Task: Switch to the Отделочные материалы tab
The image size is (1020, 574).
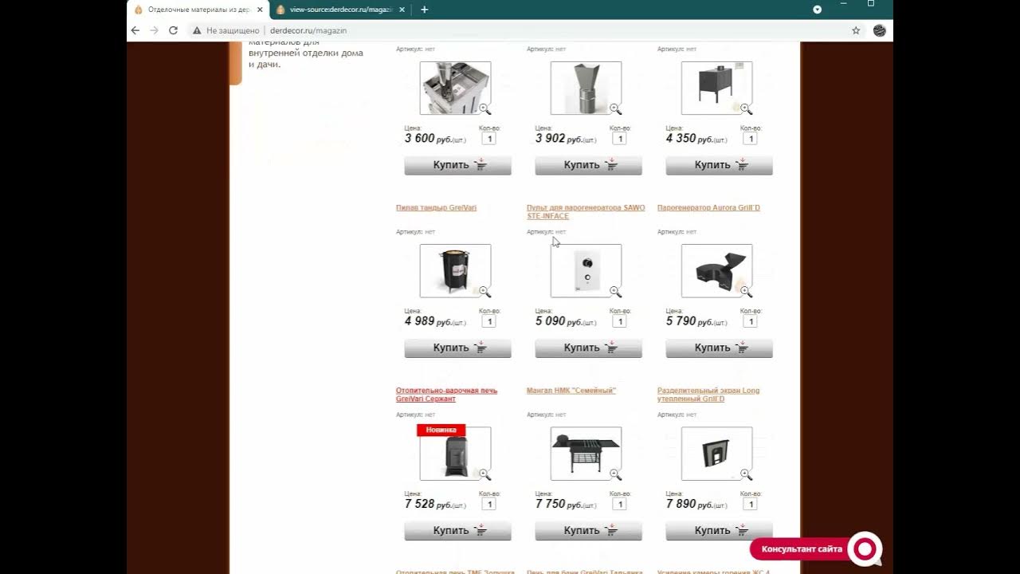Action: (x=198, y=10)
